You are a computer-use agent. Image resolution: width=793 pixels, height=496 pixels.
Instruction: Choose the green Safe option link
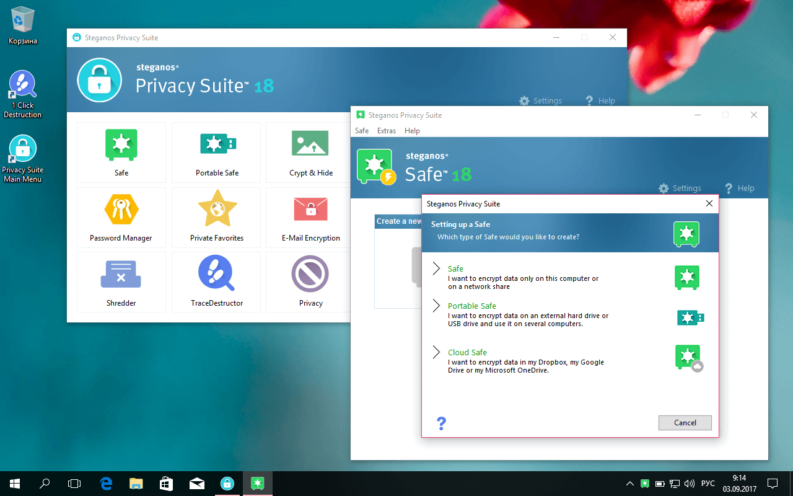(x=455, y=269)
